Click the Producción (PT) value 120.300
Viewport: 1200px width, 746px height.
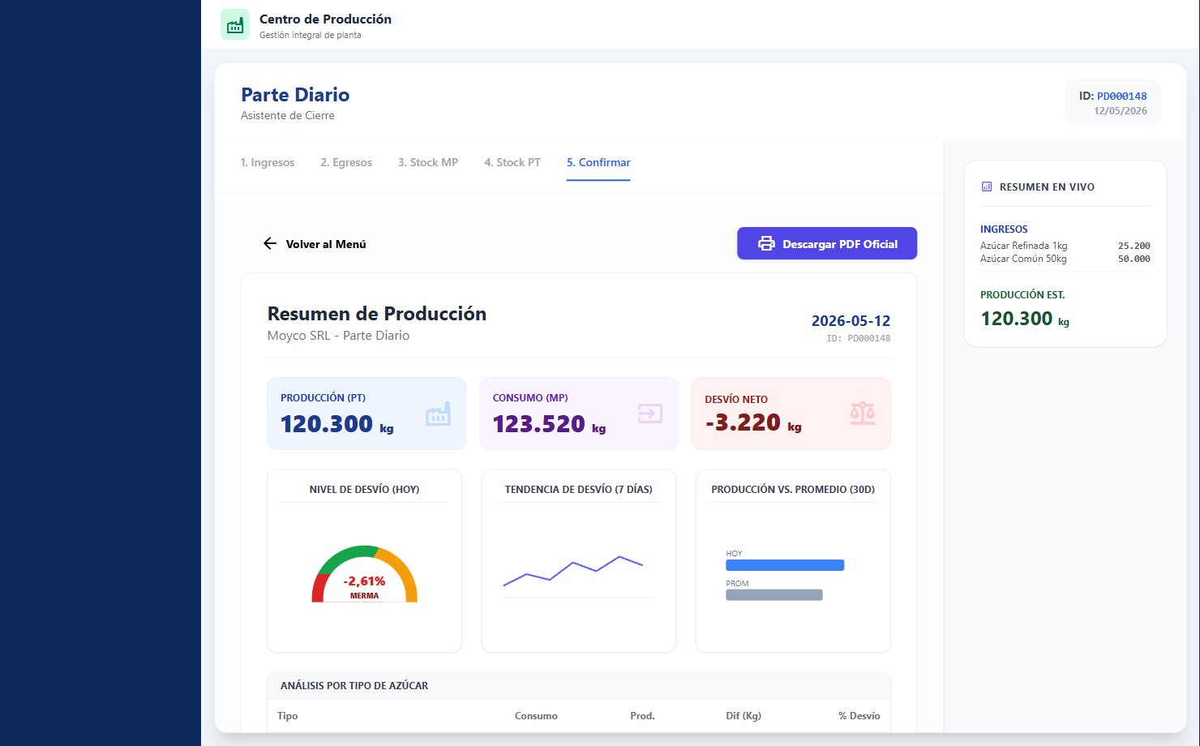click(x=327, y=423)
